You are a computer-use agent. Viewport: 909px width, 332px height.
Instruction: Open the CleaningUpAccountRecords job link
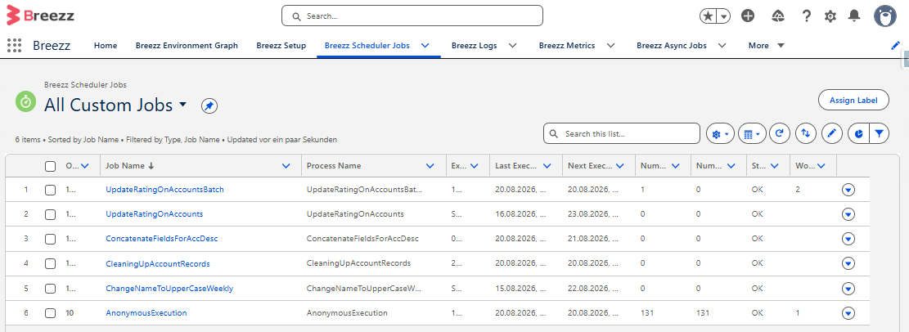pyautogui.click(x=158, y=263)
